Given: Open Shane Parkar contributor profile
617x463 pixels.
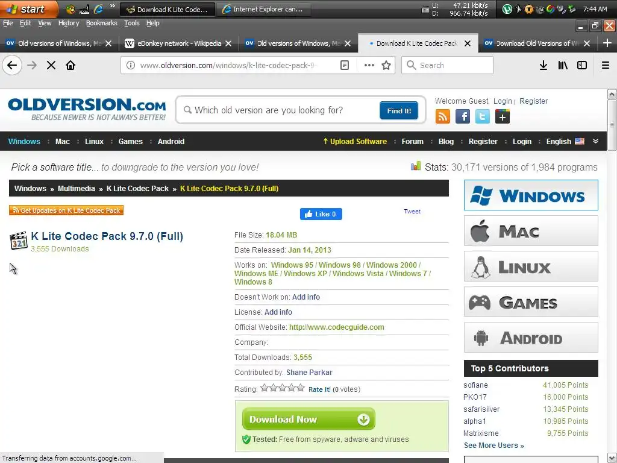Looking at the screenshot, I should pyautogui.click(x=309, y=373).
